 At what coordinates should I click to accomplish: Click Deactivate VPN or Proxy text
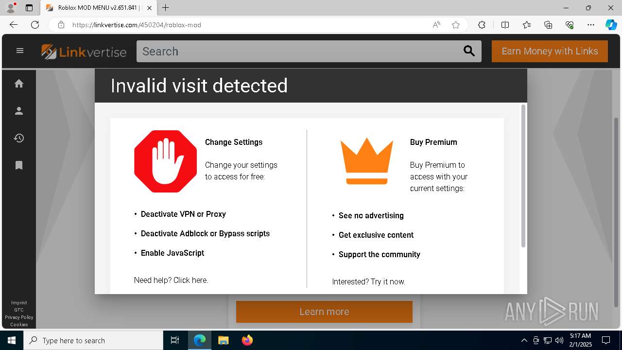coord(183,214)
